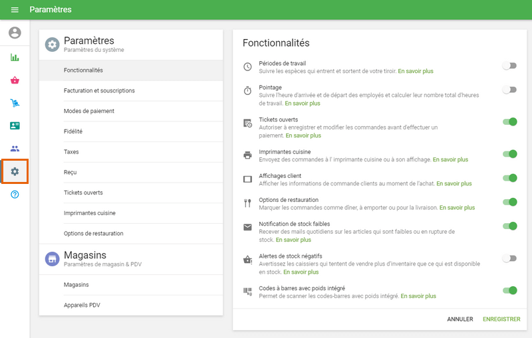Open the Modes de paiement settings
532x338 pixels.
point(89,111)
